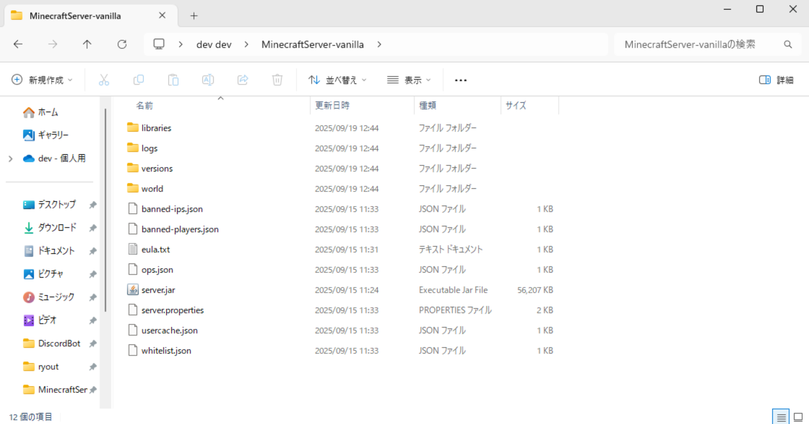809x424 pixels.
Task: Navigate back with the left arrow
Action: (18, 44)
